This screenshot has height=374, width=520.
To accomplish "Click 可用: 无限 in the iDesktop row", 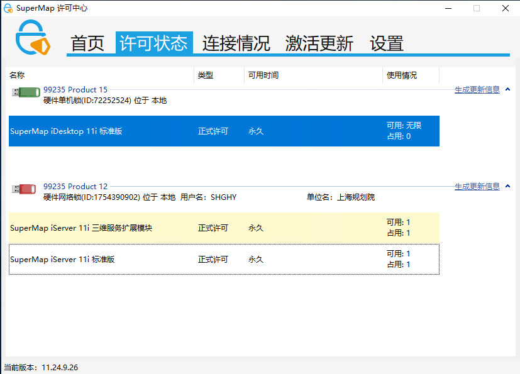I will coord(404,125).
